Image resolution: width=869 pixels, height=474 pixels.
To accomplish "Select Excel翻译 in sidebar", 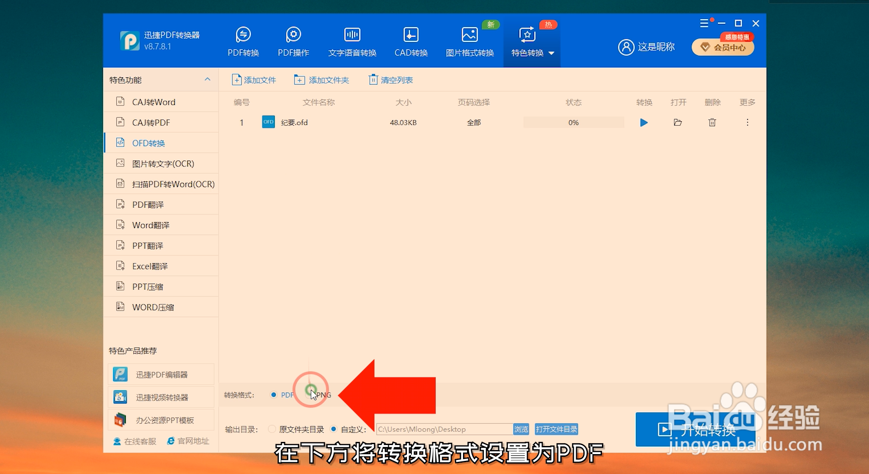I will coord(161,266).
